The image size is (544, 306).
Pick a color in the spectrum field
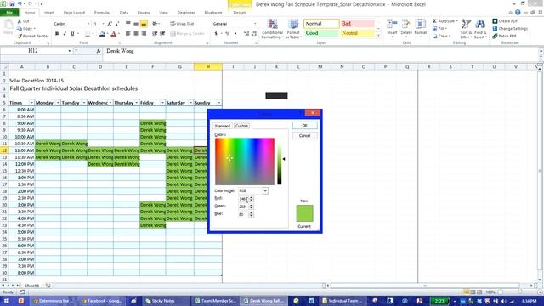coord(245,161)
